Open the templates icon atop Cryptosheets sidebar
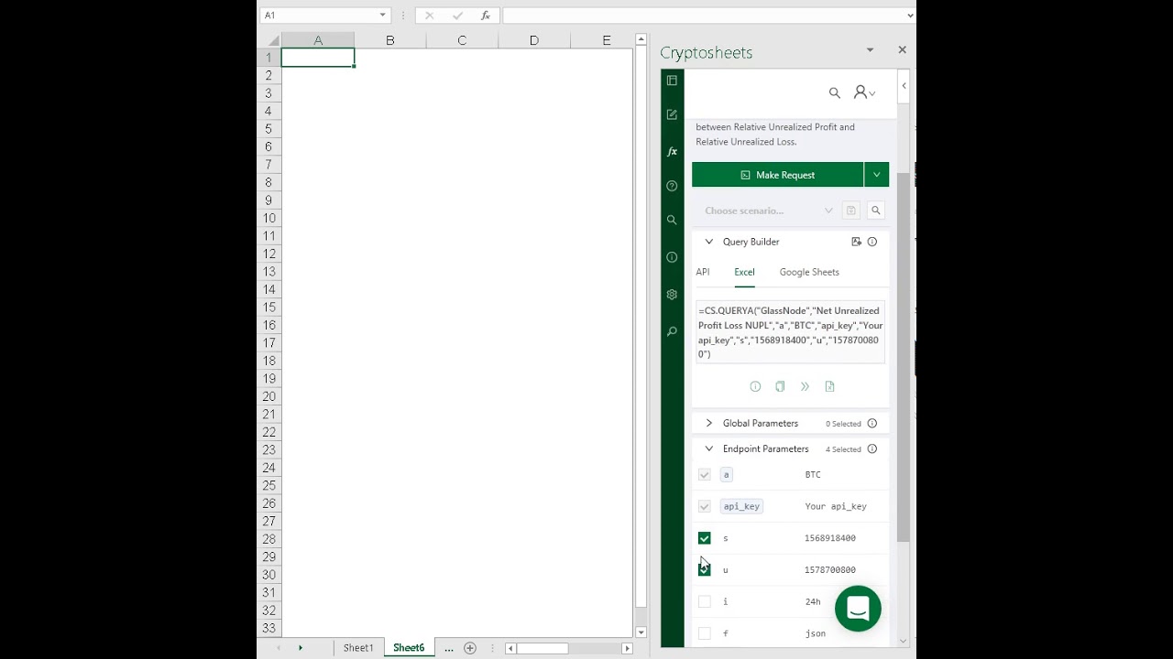The height and width of the screenshot is (659, 1173). pyautogui.click(x=672, y=81)
